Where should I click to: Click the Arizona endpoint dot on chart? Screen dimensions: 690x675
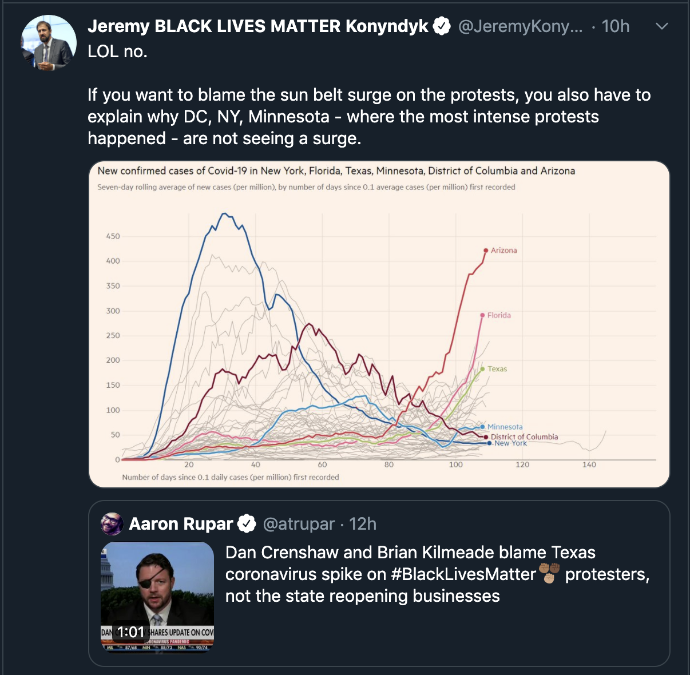click(486, 251)
